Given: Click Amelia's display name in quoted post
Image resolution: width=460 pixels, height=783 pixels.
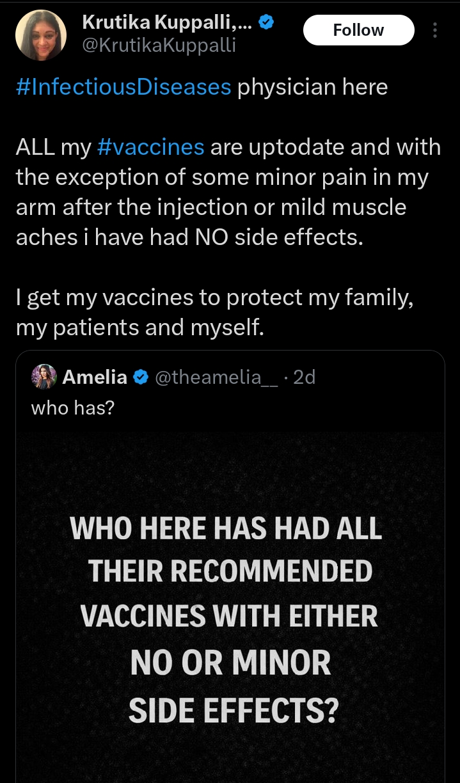Looking at the screenshot, I should (95, 377).
